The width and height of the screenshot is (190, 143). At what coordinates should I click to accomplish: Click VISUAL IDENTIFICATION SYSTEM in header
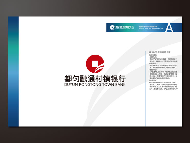click(x=151, y=28)
